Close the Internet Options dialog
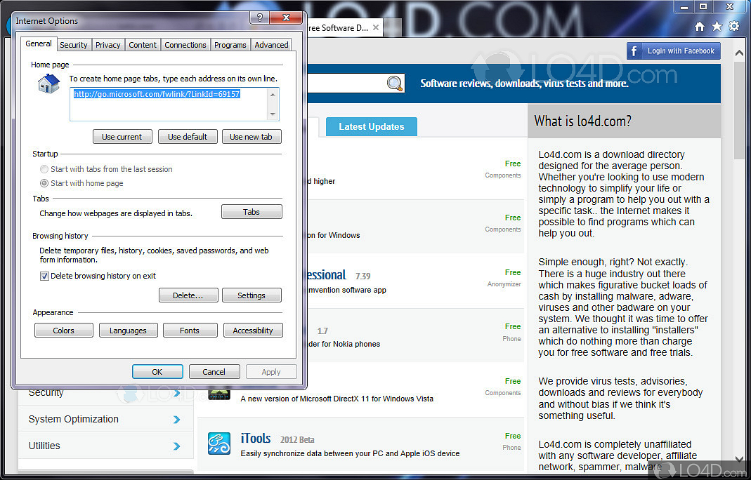Viewport: 751px width, 480px height. click(286, 18)
